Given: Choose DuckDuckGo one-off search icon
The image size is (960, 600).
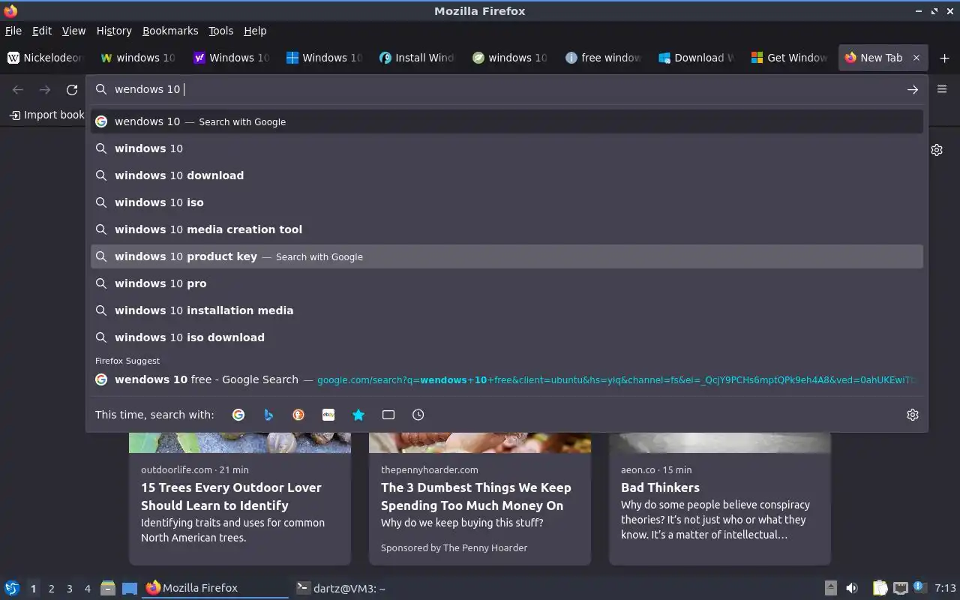Looking at the screenshot, I should coord(298,415).
